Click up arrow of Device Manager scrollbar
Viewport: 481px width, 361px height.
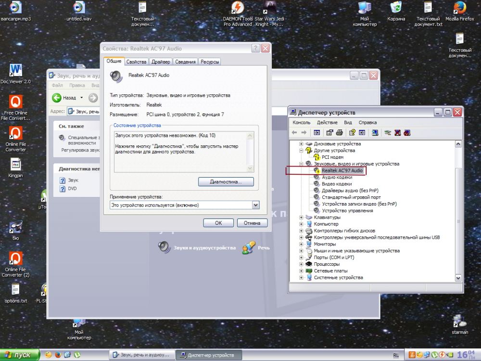[x=458, y=144]
